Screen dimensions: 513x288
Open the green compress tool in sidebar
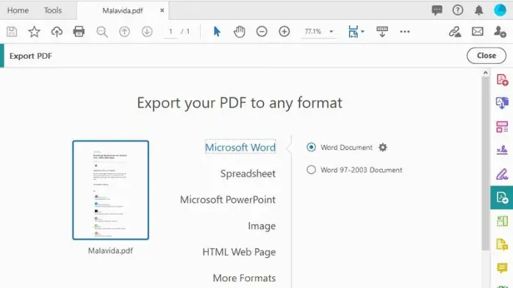coord(502,221)
